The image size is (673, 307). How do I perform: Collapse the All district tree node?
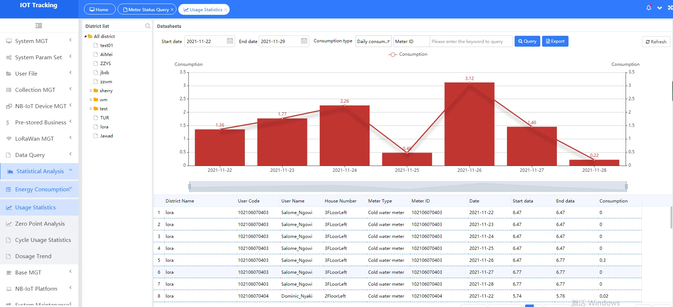point(86,37)
